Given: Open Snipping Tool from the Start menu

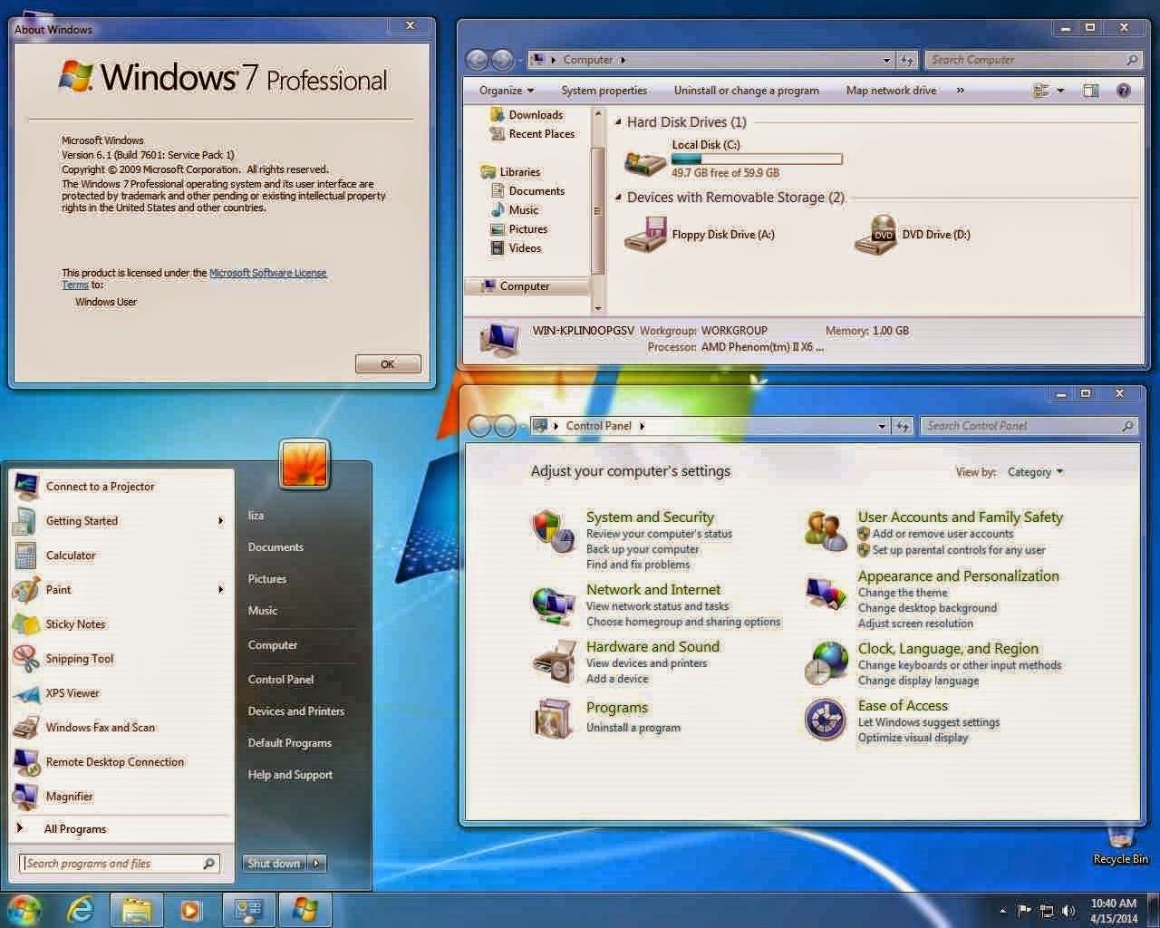Looking at the screenshot, I should (x=80, y=659).
